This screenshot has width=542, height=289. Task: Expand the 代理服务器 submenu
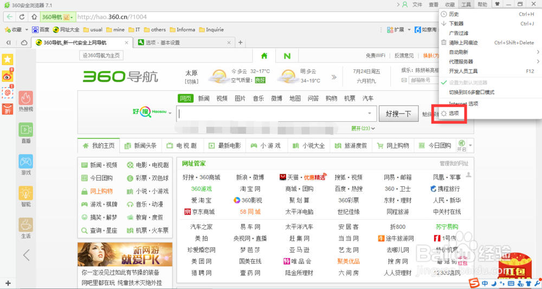[x=490, y=62]
